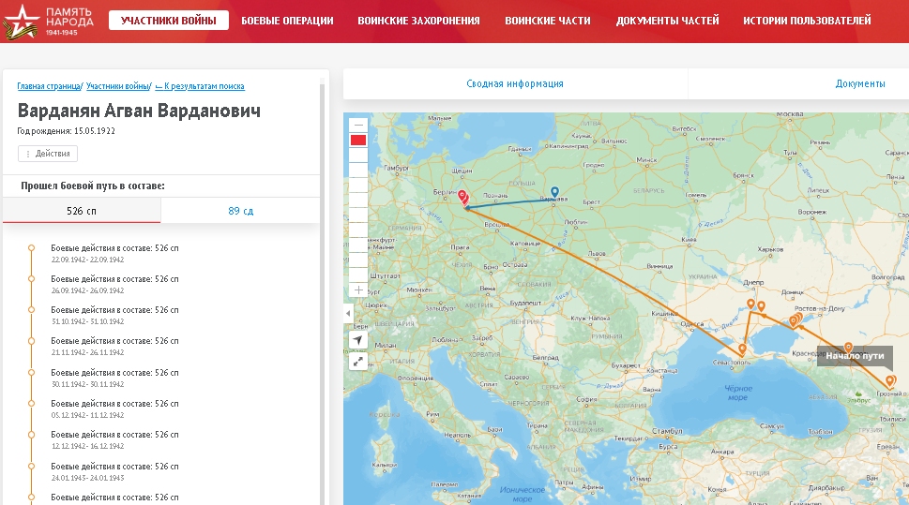Expand map to fullscreen

point(357,361)
